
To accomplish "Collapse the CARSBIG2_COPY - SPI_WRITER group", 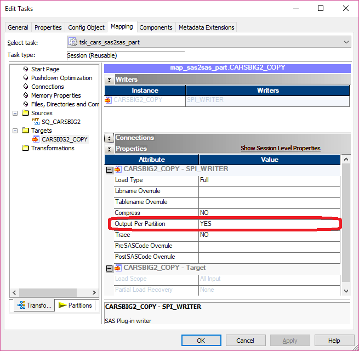I will coord(109,169).
